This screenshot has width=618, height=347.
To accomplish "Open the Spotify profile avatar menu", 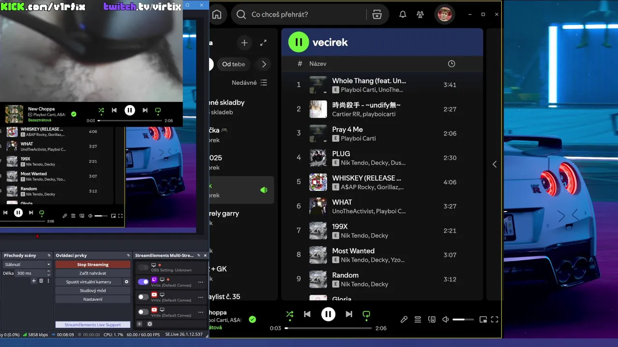I will tap(445, 14).
